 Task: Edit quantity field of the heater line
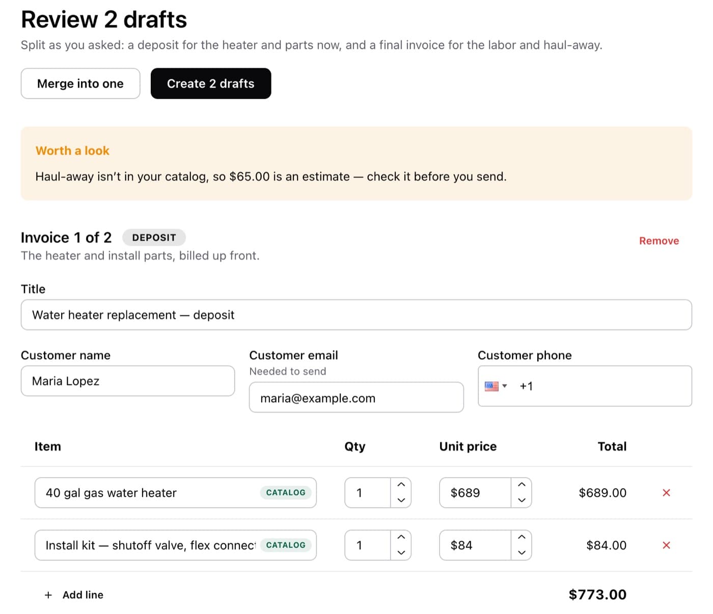tap(368, 492)
